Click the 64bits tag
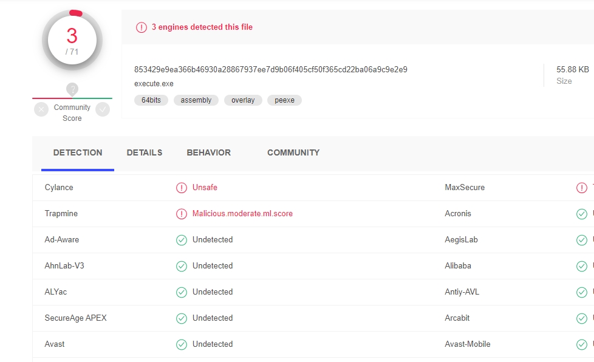 tap(151, 100)
